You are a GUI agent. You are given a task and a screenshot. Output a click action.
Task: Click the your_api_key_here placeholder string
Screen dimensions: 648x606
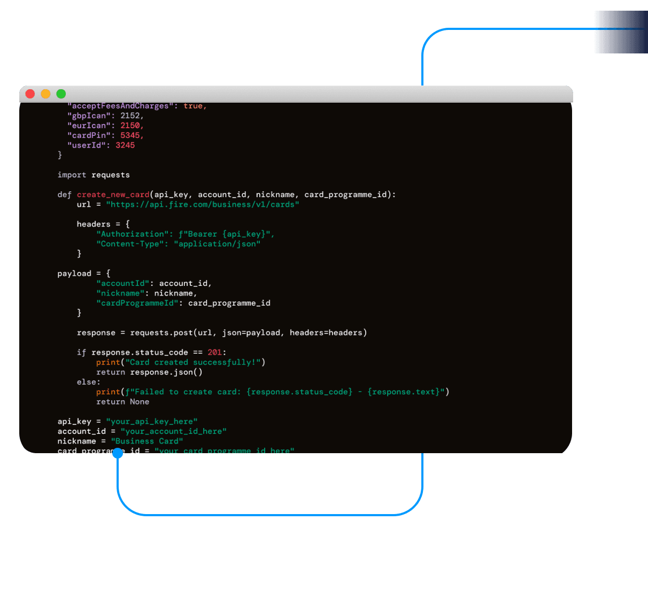tap(152, 421)
